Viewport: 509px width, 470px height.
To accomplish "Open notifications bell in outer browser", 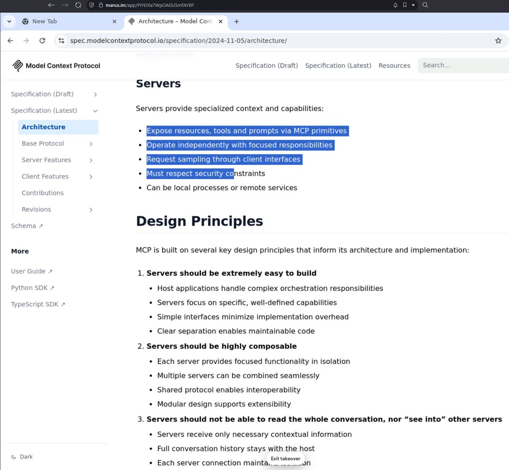I will 395,5.
